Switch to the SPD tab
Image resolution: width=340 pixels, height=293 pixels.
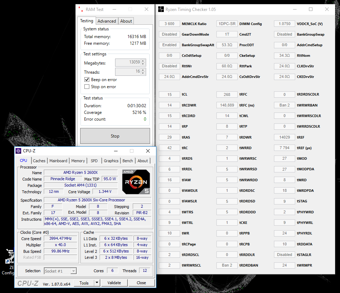coord(94,161)
